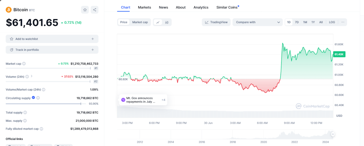Viewport: 364px width, 146px height.
Task: Open the Markets tab
Action: click(144, 7)
